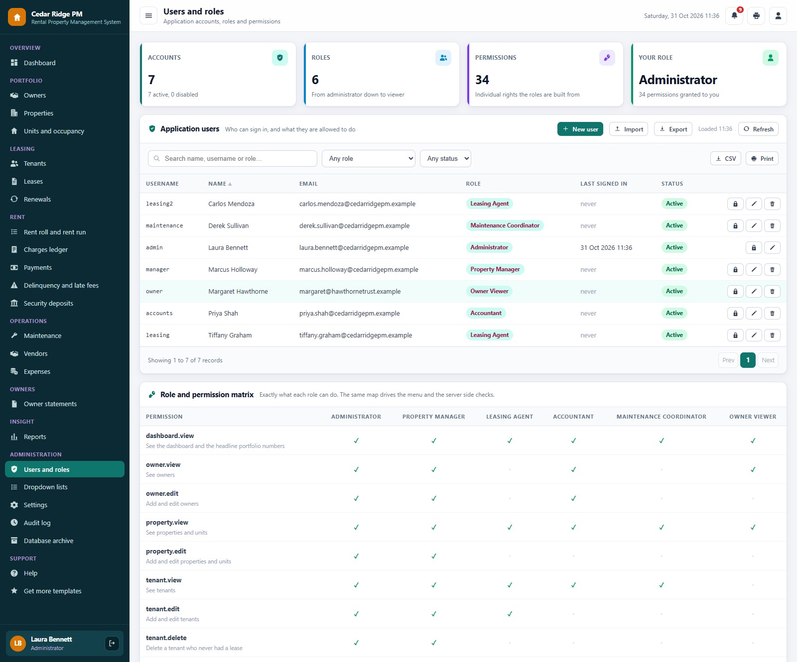The width and height of the screenshot is (797, 662).
Task: Click the Property Manager role badge
Action: (x=495, y=269)
